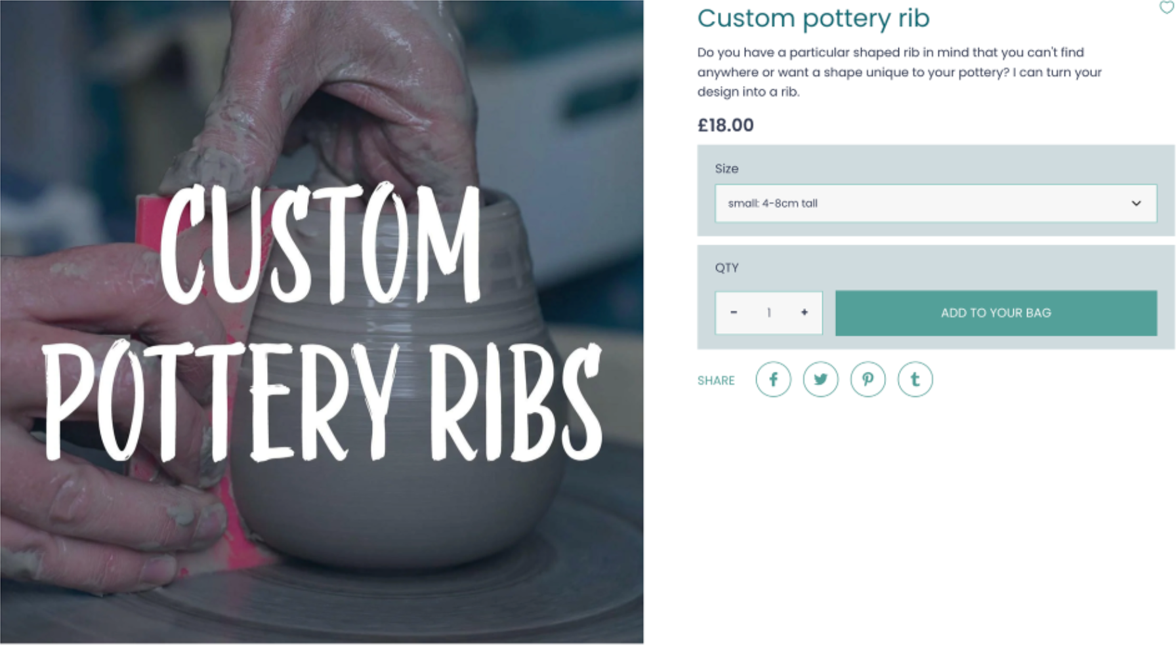The width and height of the screenshot is (1176, 648).
Task: Click the small: 4-8cm tall option text
Action: point(772,203)
